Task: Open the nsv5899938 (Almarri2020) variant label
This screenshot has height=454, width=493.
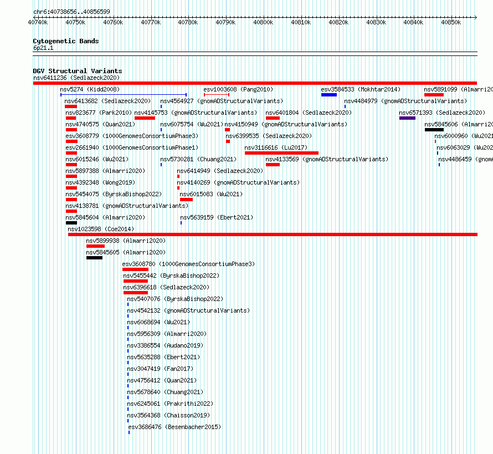Action: pyautogui.click(x=126, y=241)
